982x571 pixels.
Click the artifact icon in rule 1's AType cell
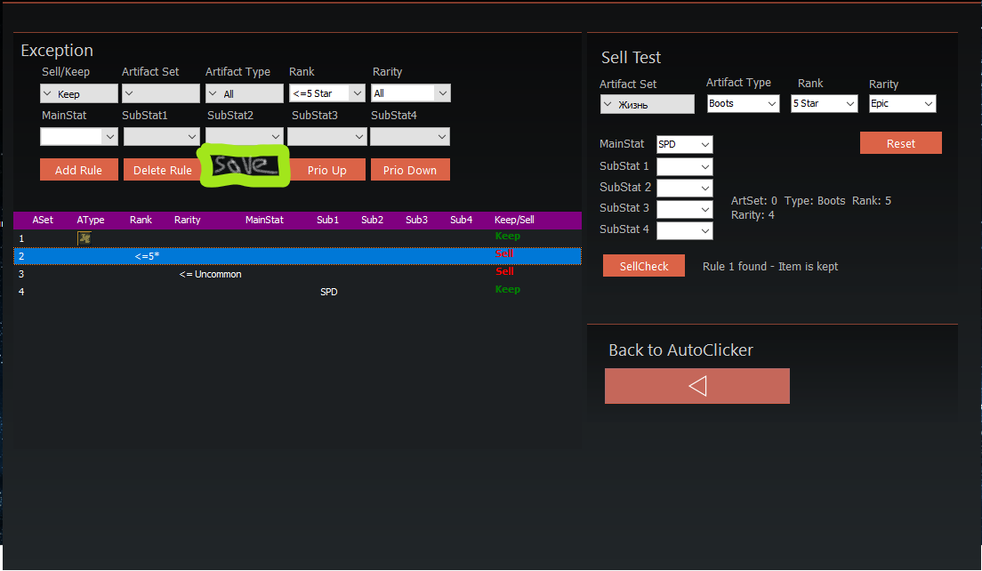pos(84,237)
